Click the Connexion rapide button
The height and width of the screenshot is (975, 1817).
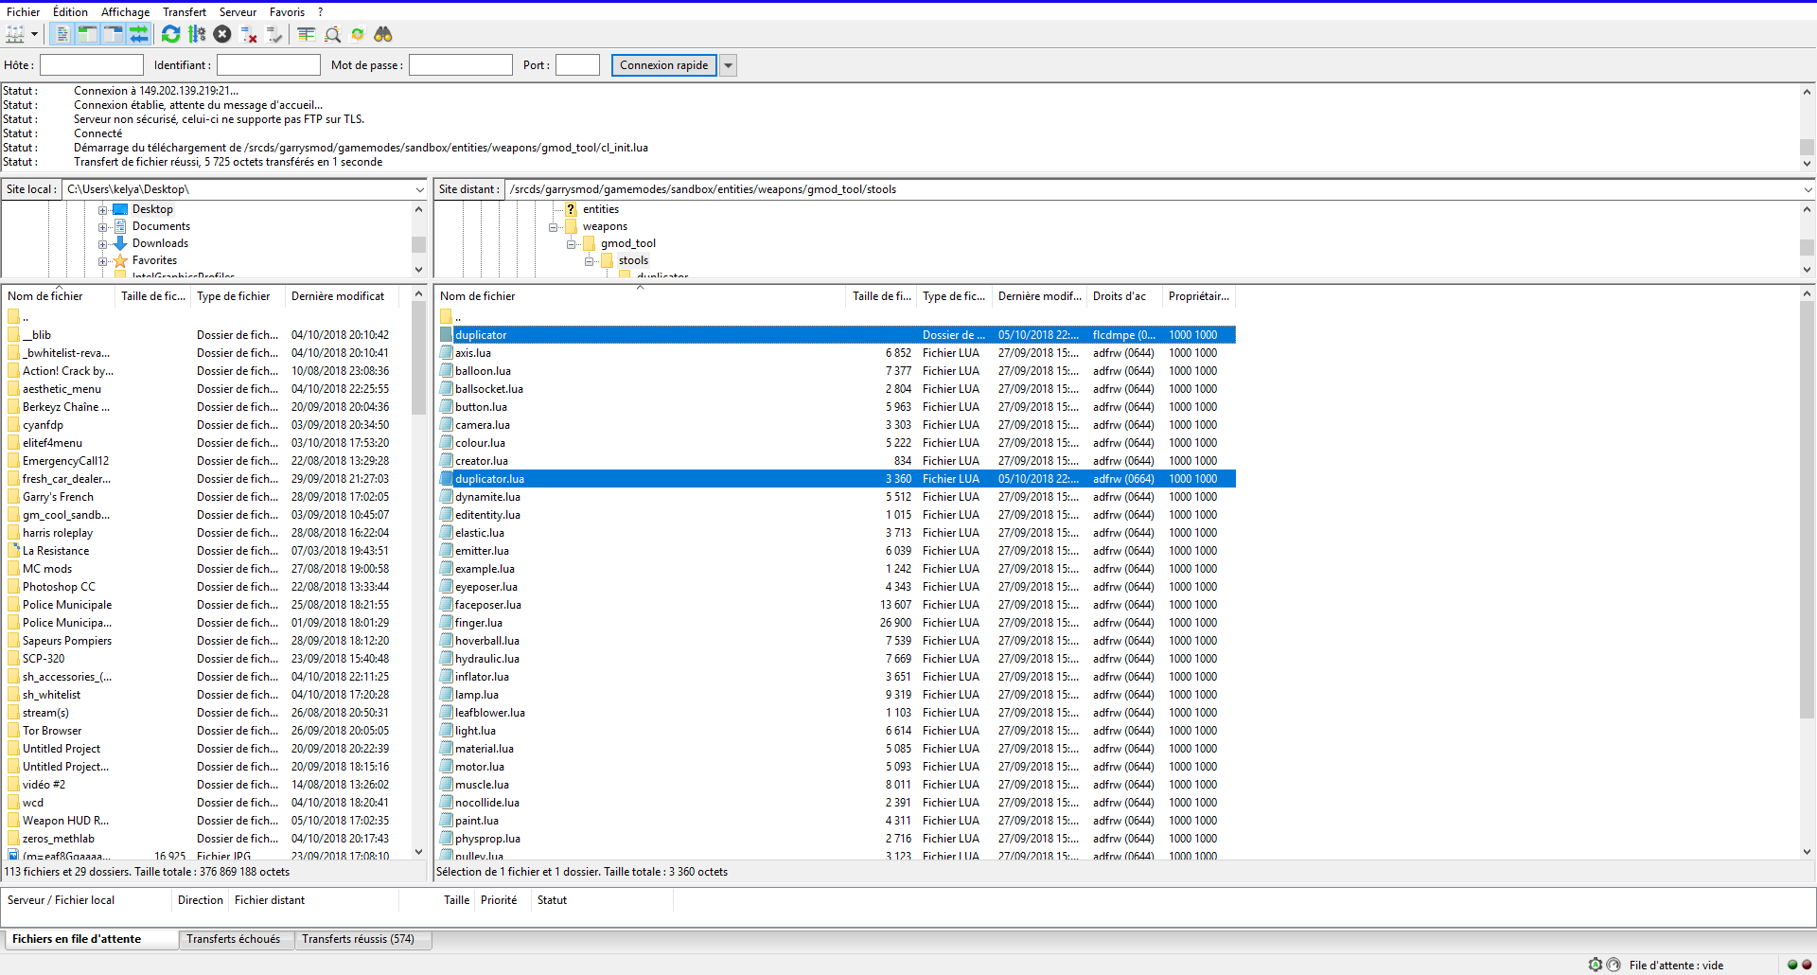coord(663,65)
